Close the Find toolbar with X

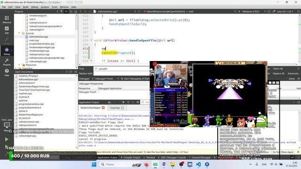click(x=299, y=69)
